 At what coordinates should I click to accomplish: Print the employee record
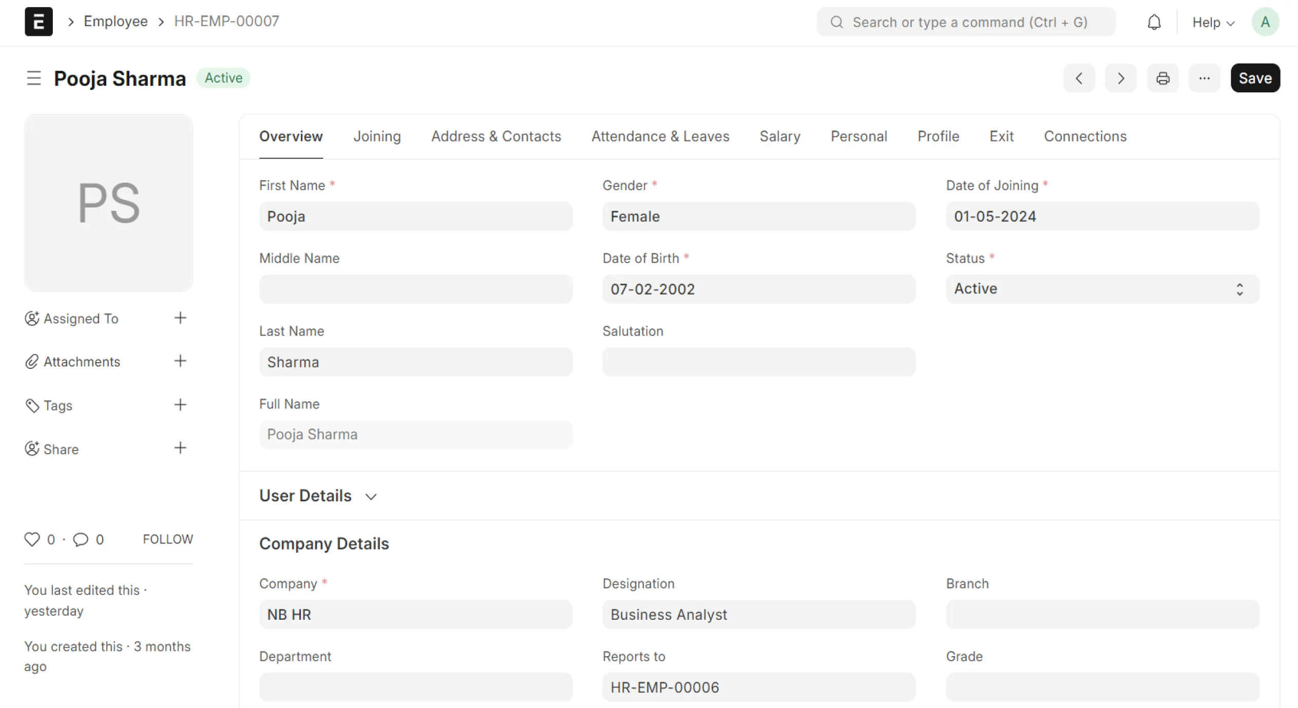pyautogui.click(x=1162, y=78)
